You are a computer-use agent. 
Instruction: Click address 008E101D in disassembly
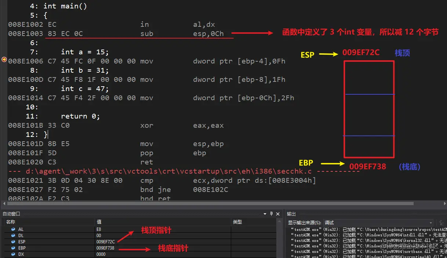[26, 144]
